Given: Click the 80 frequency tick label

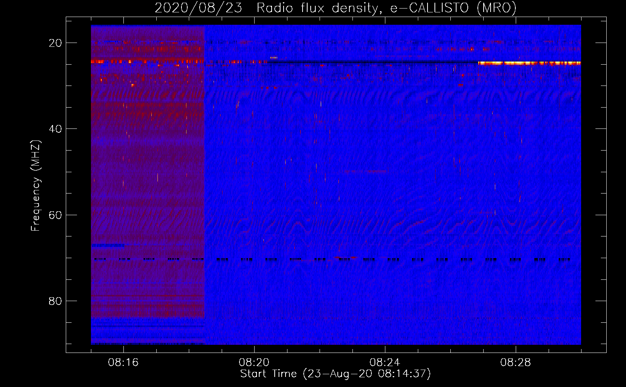Looking at the screenshot, I should pyautogui.click(x=55, y=301).
